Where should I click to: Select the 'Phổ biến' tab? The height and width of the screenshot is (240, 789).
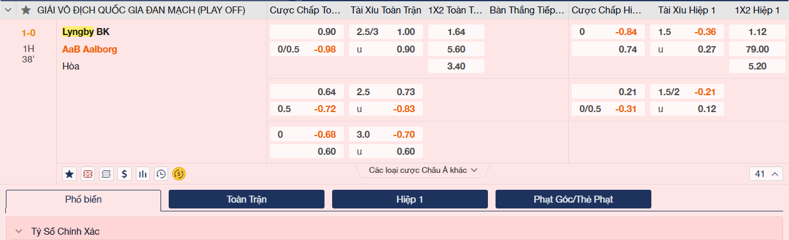point(83,199)
